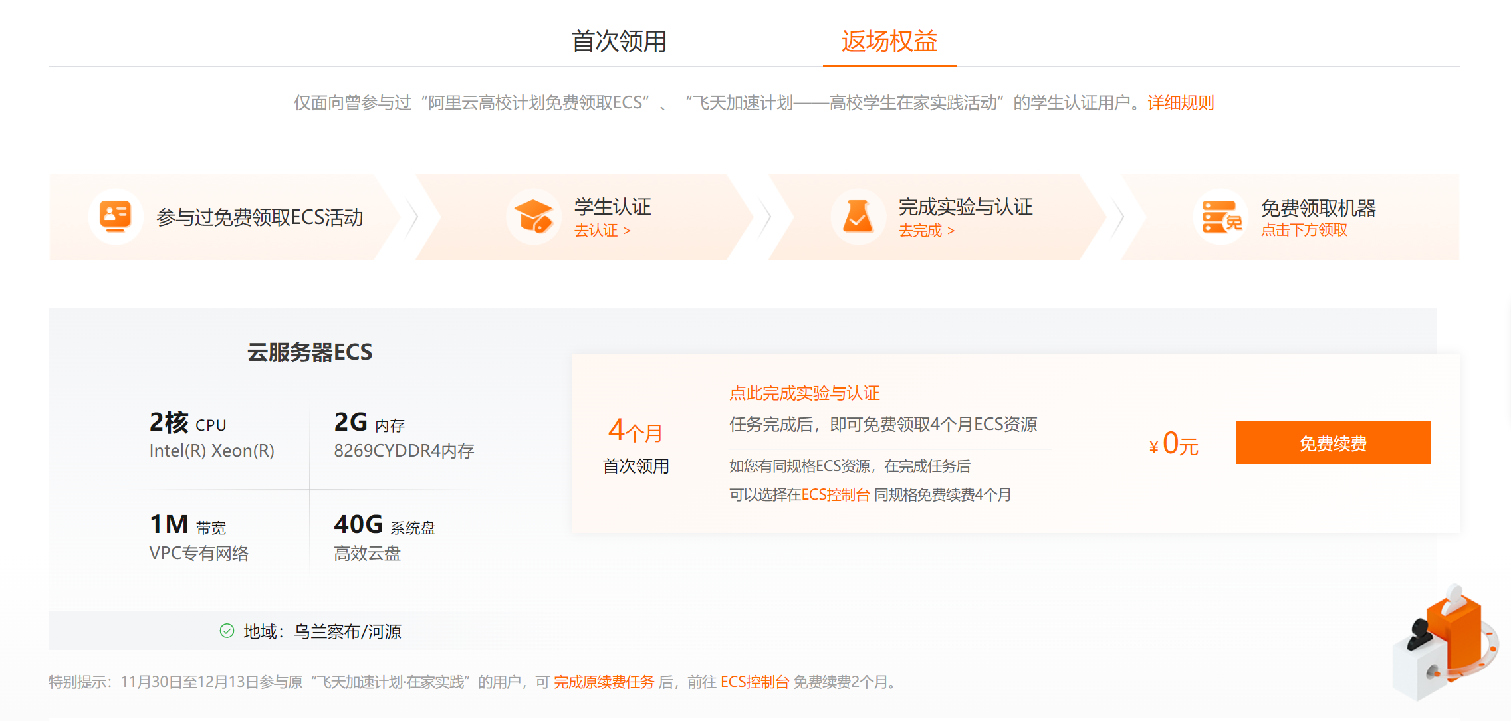Click the chevron arrow after 完成实验与认证 step
This screenshot has width=1511, height=721.
pos(1119,217)
